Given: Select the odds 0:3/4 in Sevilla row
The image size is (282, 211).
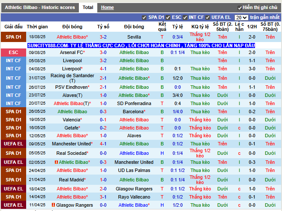Looking at the screenshot, I should pyautogui.click(x=177, y=37).
